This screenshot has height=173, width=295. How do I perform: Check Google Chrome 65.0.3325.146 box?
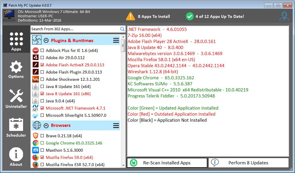42,143
